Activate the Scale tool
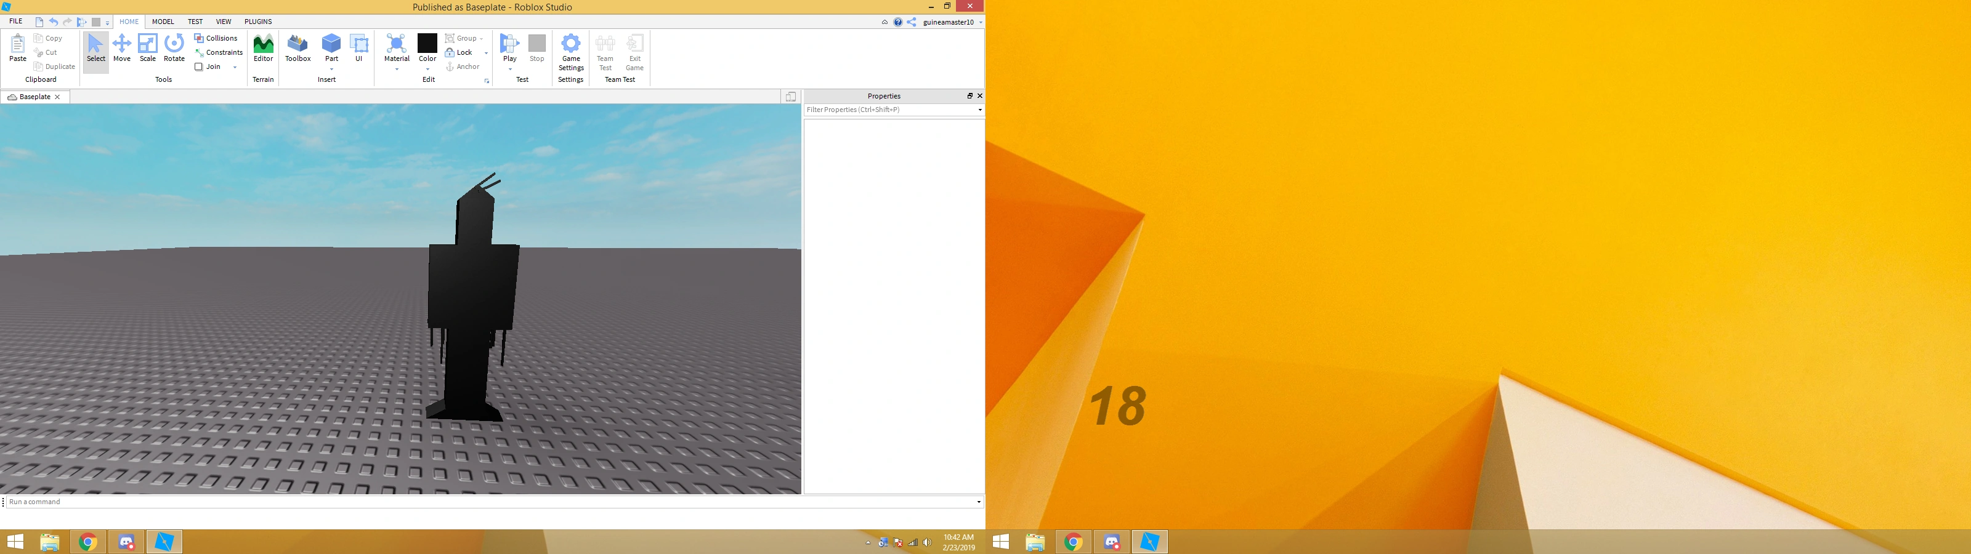Image resolution: width=1971 pixels, height=554 pixels. pyautogui.click(x=148, y=47)
